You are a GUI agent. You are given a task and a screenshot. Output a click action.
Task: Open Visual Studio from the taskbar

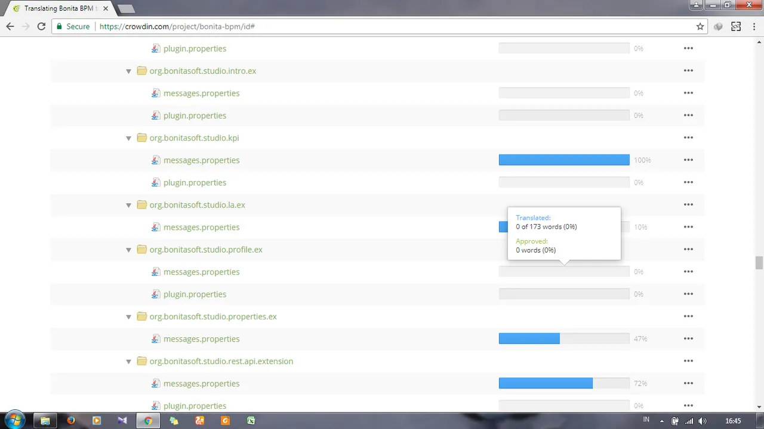pyautogui.click(x=122, y=420)
